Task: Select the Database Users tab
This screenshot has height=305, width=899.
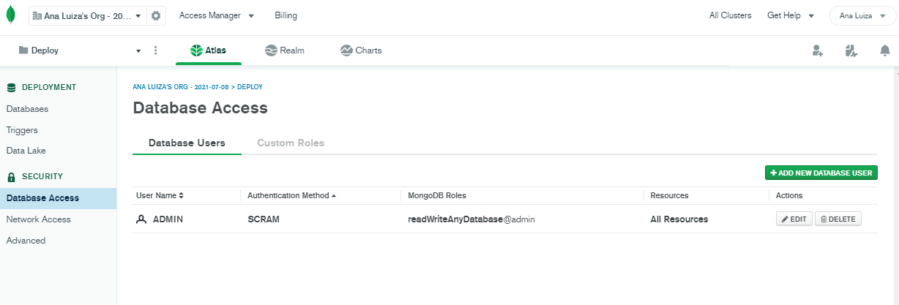Action: click(187, 143)
